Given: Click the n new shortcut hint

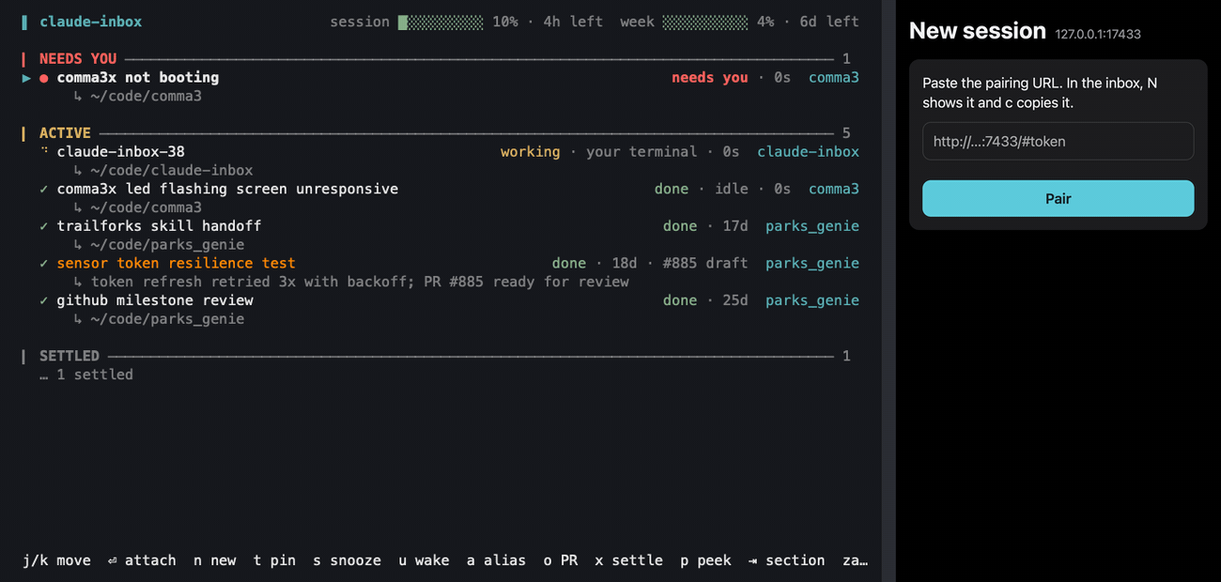Looking at the screenshot, I should [215, 560].
